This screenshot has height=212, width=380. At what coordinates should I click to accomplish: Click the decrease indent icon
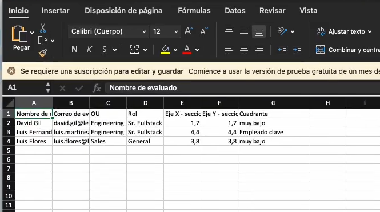pos(282,50)
